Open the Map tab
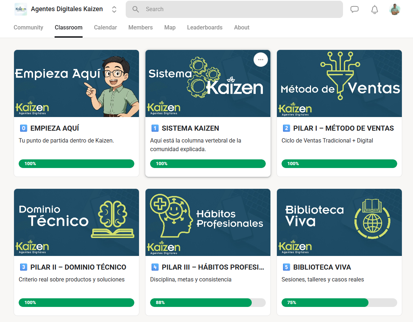 point(170,27)
